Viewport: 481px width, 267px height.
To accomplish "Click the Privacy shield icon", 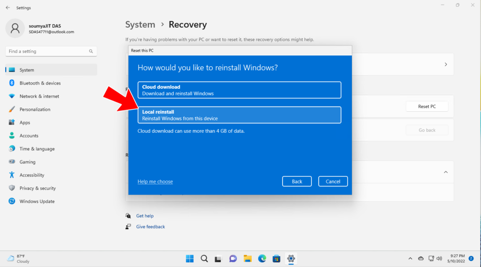I will (x=12, y=188).
